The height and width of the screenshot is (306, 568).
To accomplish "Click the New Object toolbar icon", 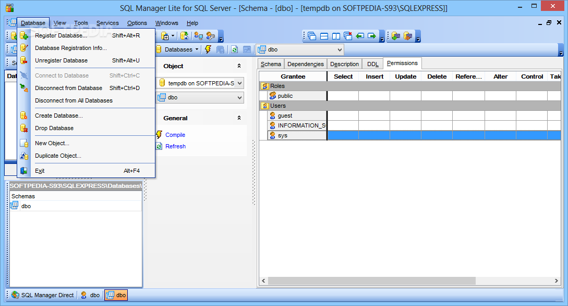I will point(165,36).
